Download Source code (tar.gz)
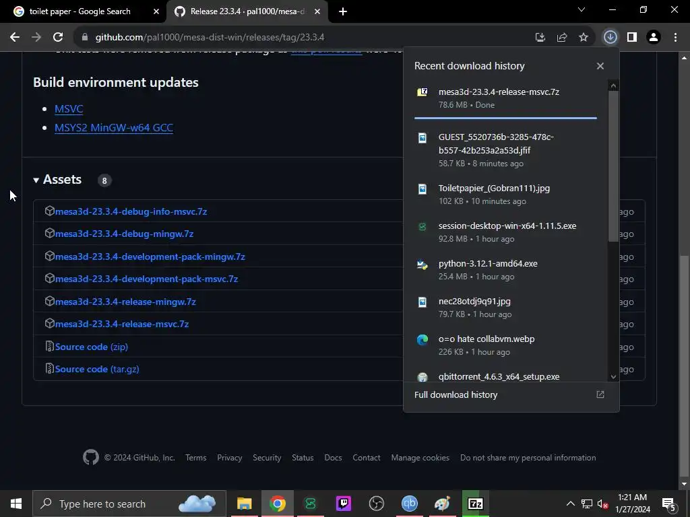Screen dimensions: 690x517 pyautogui.click(x=97, y=370)
